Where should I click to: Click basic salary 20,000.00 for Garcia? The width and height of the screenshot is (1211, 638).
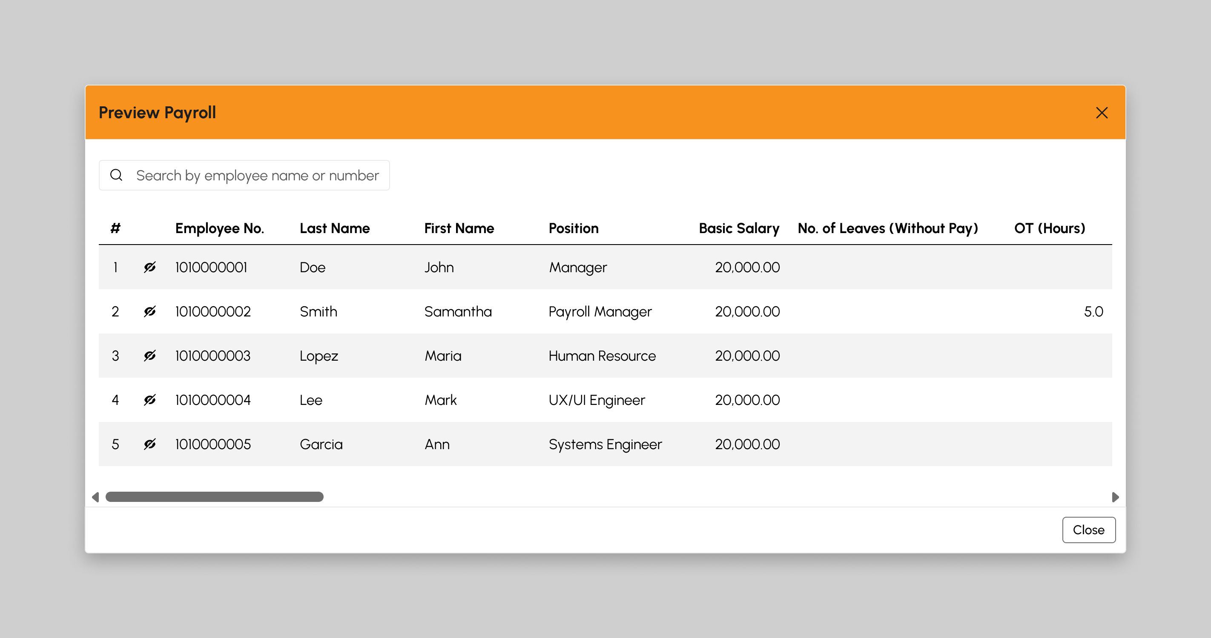point(747,444)
